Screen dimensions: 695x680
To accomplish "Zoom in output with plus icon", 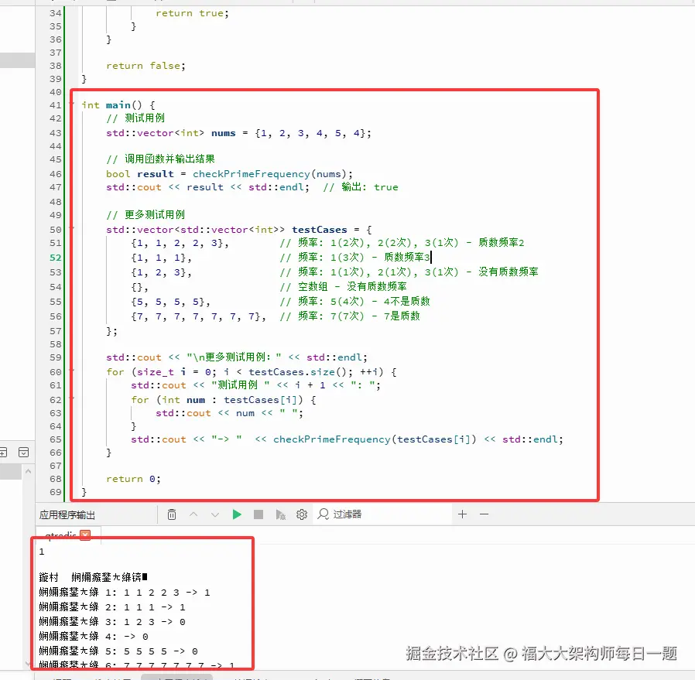I will (462, 514).
